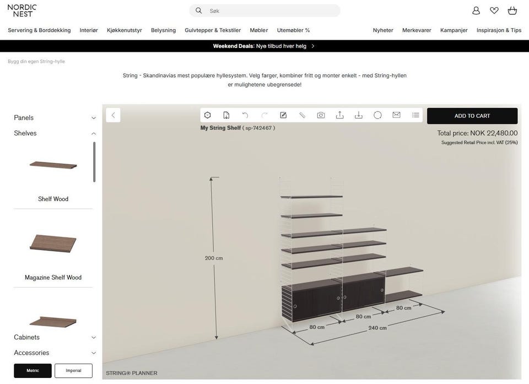
Task: Click the My String Shelf title
Action: coord(220,128)
